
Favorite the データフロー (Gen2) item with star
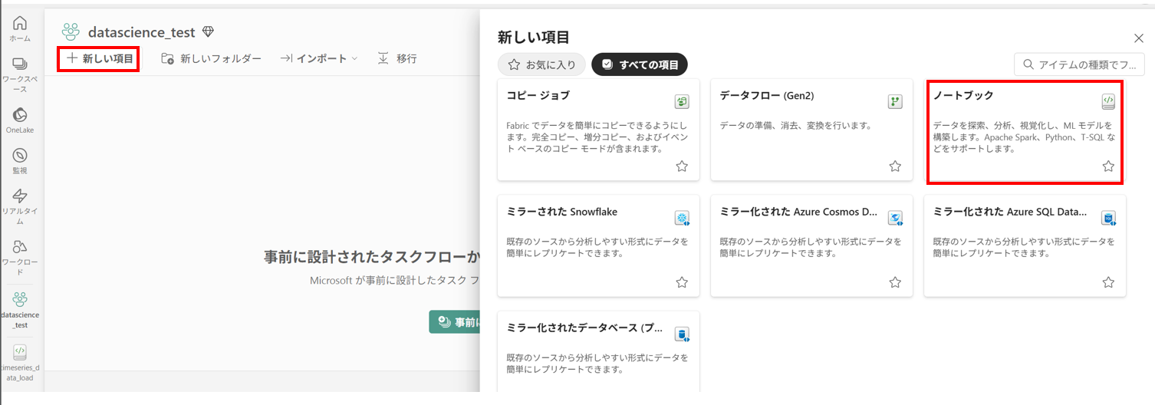coord(894,166)
